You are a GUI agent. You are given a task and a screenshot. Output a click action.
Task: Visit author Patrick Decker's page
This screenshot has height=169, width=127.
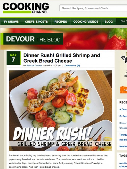pos(34,66)
